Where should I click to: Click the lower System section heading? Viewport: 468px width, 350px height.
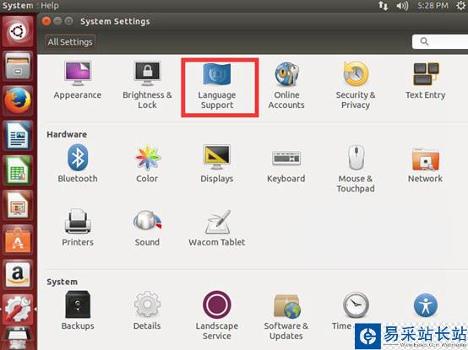[62, 282]
